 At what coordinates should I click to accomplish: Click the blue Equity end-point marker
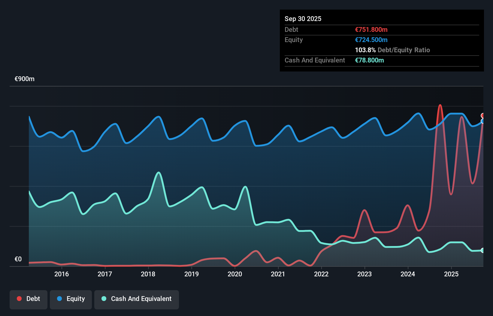click(483, 121)
